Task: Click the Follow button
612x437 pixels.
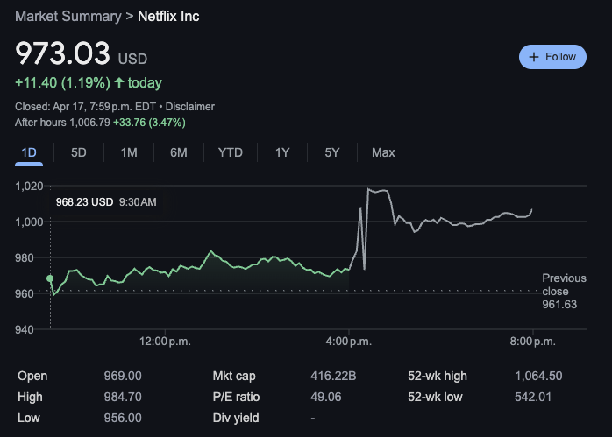Action: coord(552,57)
